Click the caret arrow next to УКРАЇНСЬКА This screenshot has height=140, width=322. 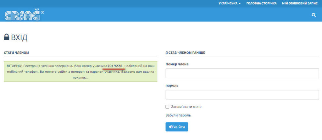(240, 3)
